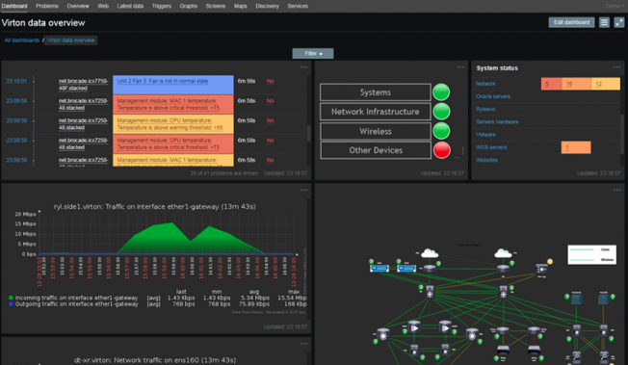Click the Edit dashboard button
Screen dimensions: 628x365
[x=571, y=22]
